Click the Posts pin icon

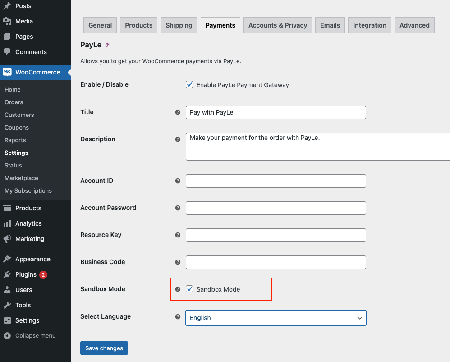pyautogui.click(x=7, y=6)
